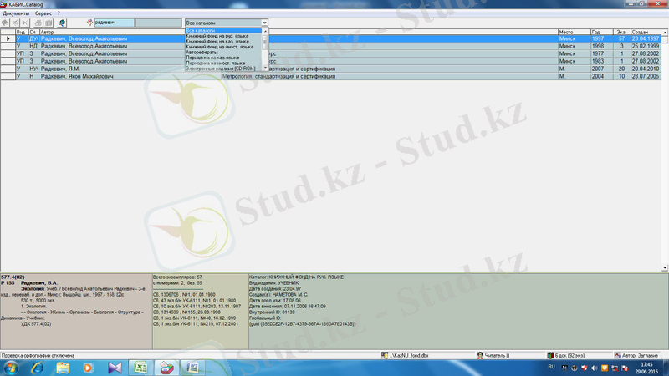Click the Создан column header

click(x=646, y=32)
